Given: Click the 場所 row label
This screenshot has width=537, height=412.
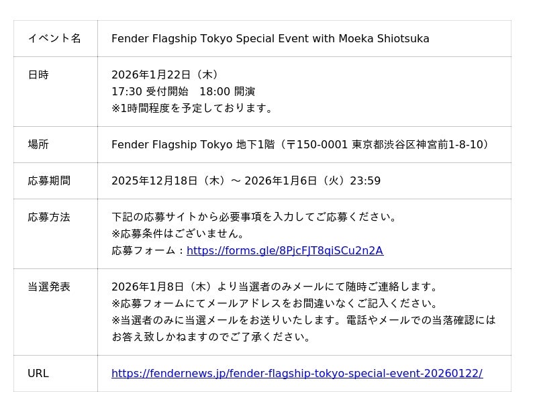Looking at the screenshot, I should 38,145.
